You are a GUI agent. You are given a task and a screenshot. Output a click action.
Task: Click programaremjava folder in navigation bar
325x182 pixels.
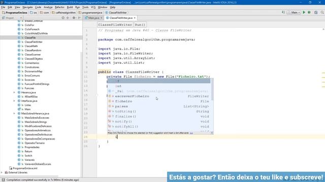[x=90, y=13]
